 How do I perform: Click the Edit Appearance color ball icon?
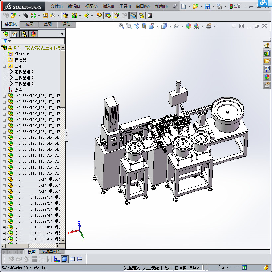(x=189, y=26)
